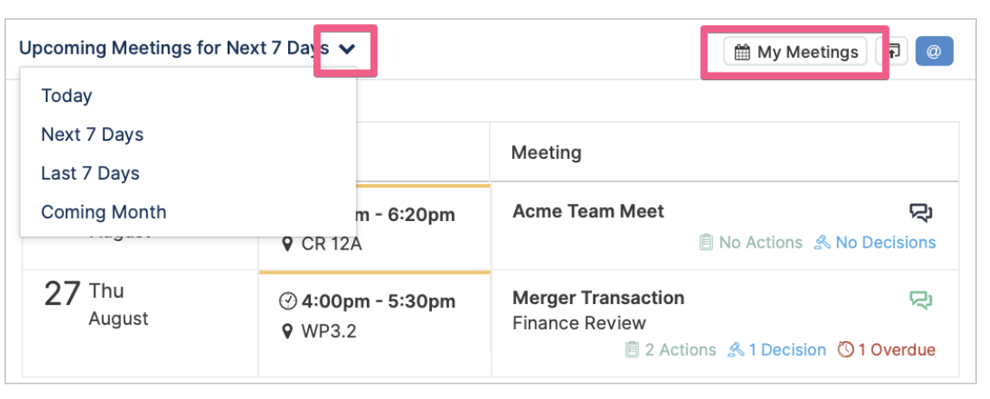Open the Merger Transaction meeting title

tap(599, 297)
